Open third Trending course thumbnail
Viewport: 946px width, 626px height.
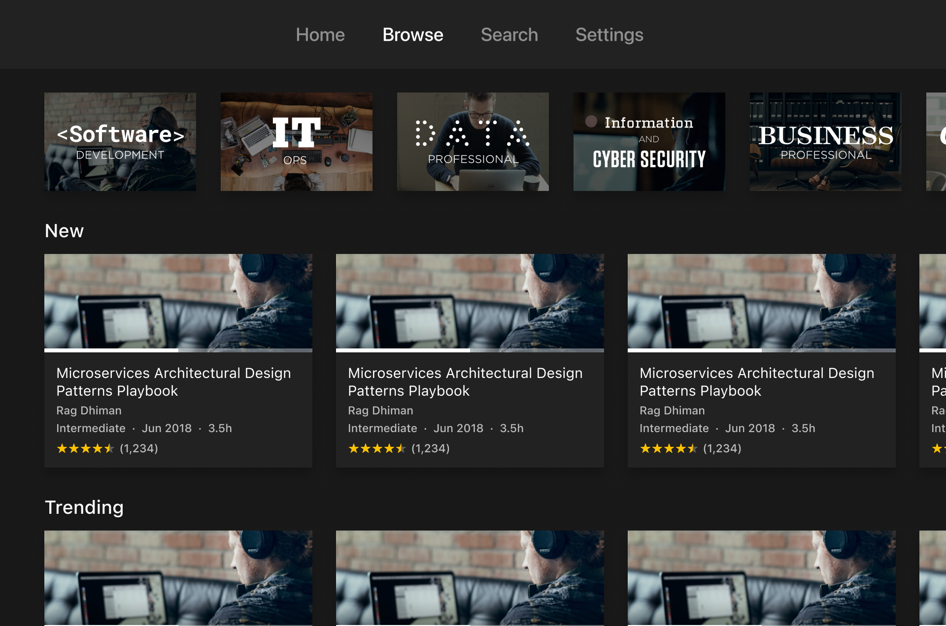click(x=762, y=578)
